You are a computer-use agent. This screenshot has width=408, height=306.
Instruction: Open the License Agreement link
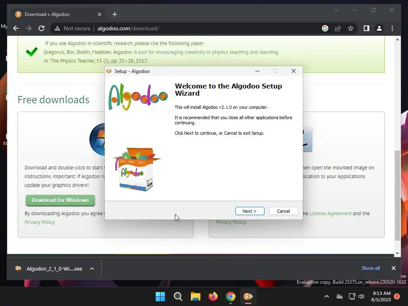click(330, 214)
